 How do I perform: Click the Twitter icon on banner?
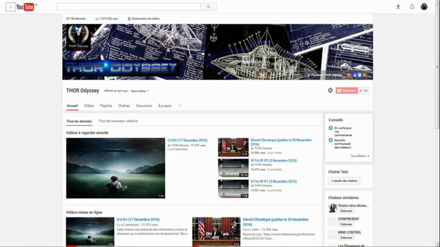pos(360,75)
